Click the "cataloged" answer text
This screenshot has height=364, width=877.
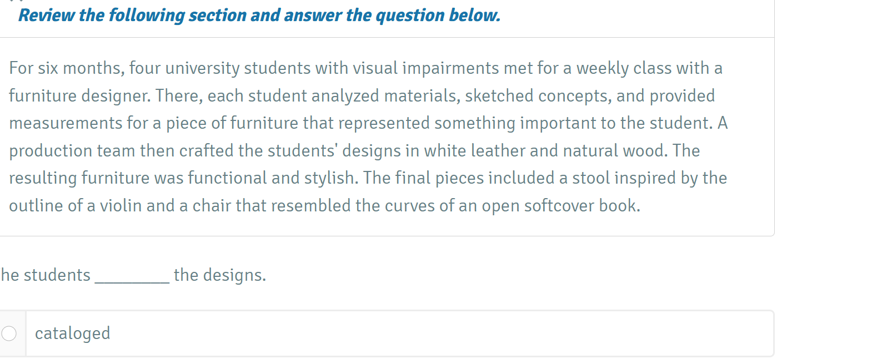point(72,333)
